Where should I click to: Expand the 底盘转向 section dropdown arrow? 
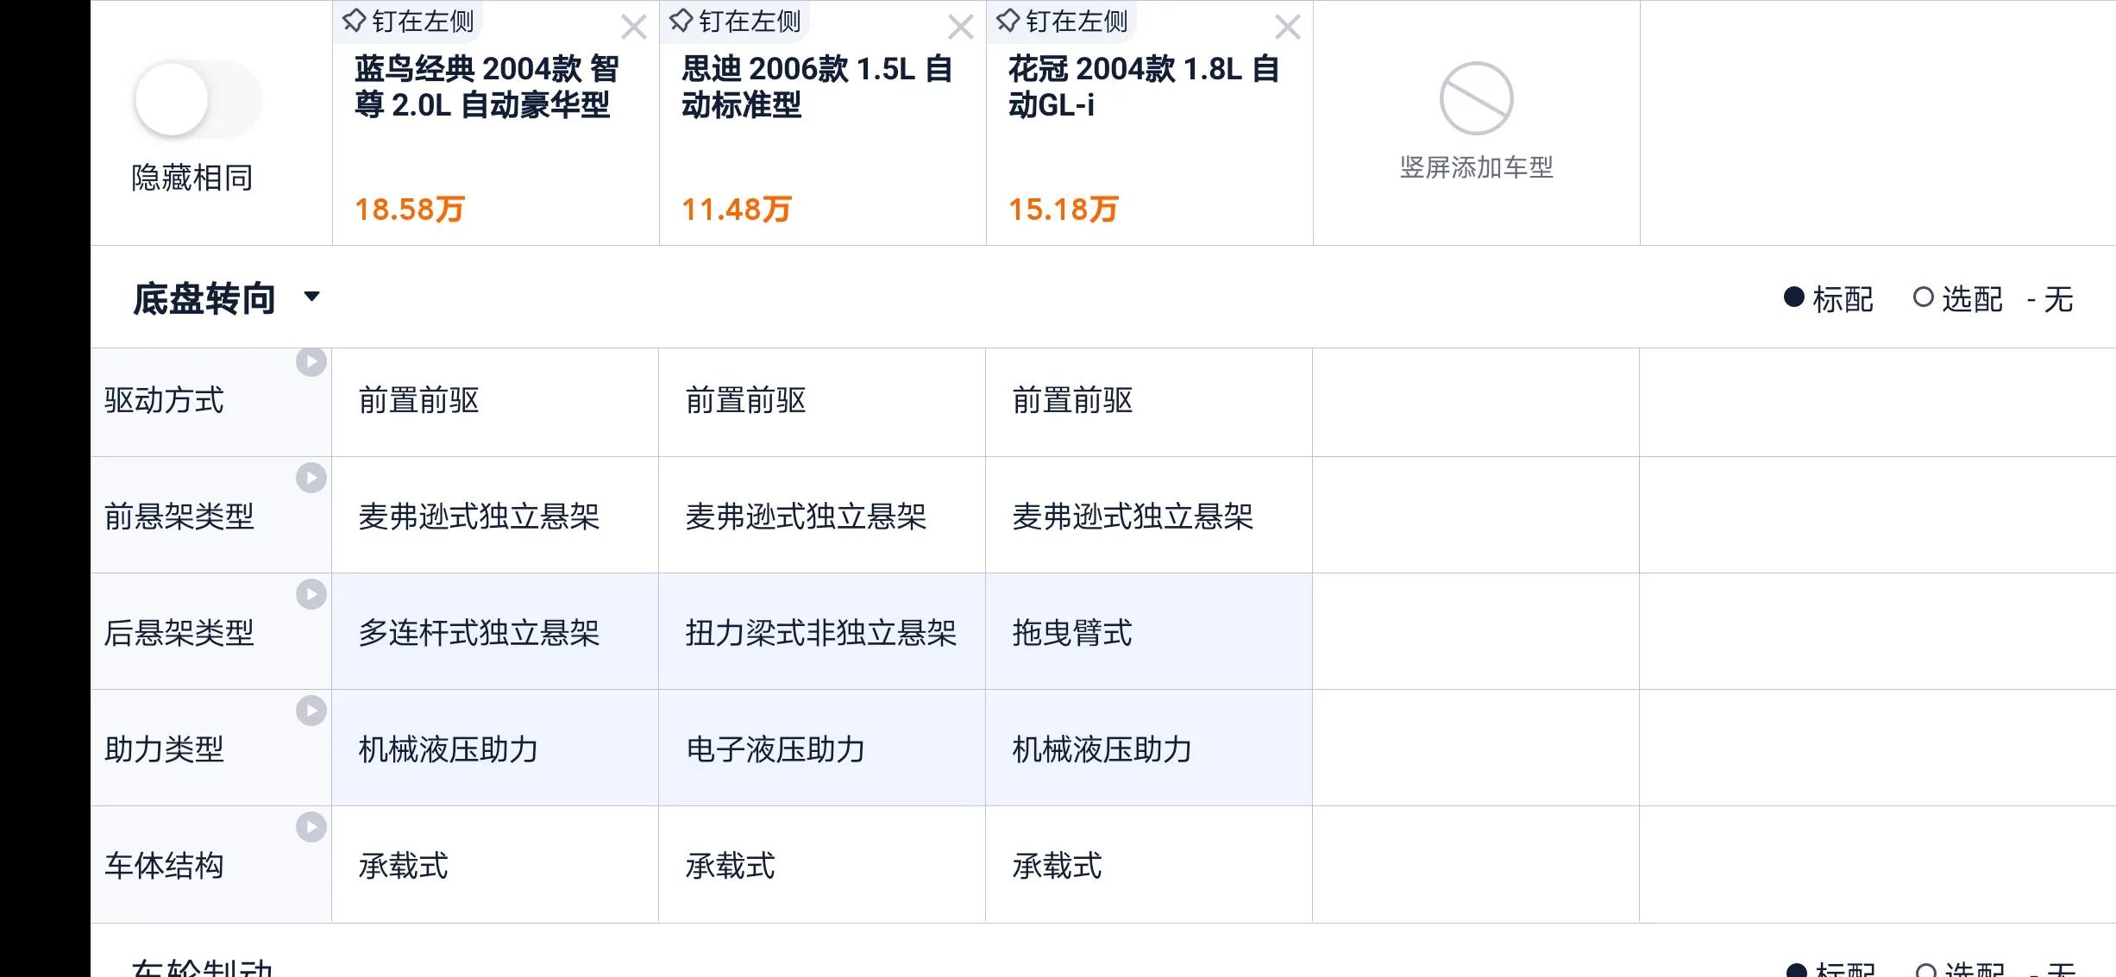[x=312, y=297]
